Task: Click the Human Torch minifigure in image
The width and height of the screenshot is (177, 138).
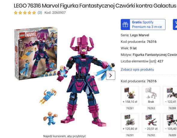Action: click(x=48, y=96)
